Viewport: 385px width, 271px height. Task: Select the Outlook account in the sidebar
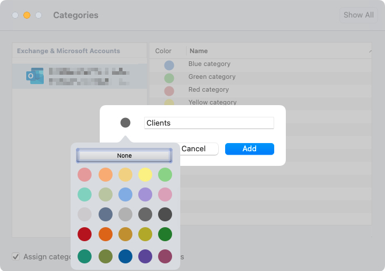click(x=79, y=77)
